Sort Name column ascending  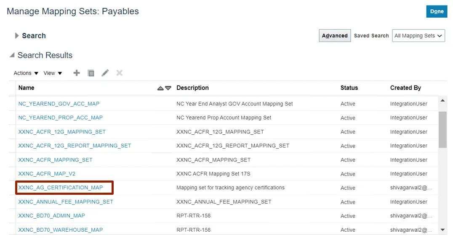click(x=160, y=88)
